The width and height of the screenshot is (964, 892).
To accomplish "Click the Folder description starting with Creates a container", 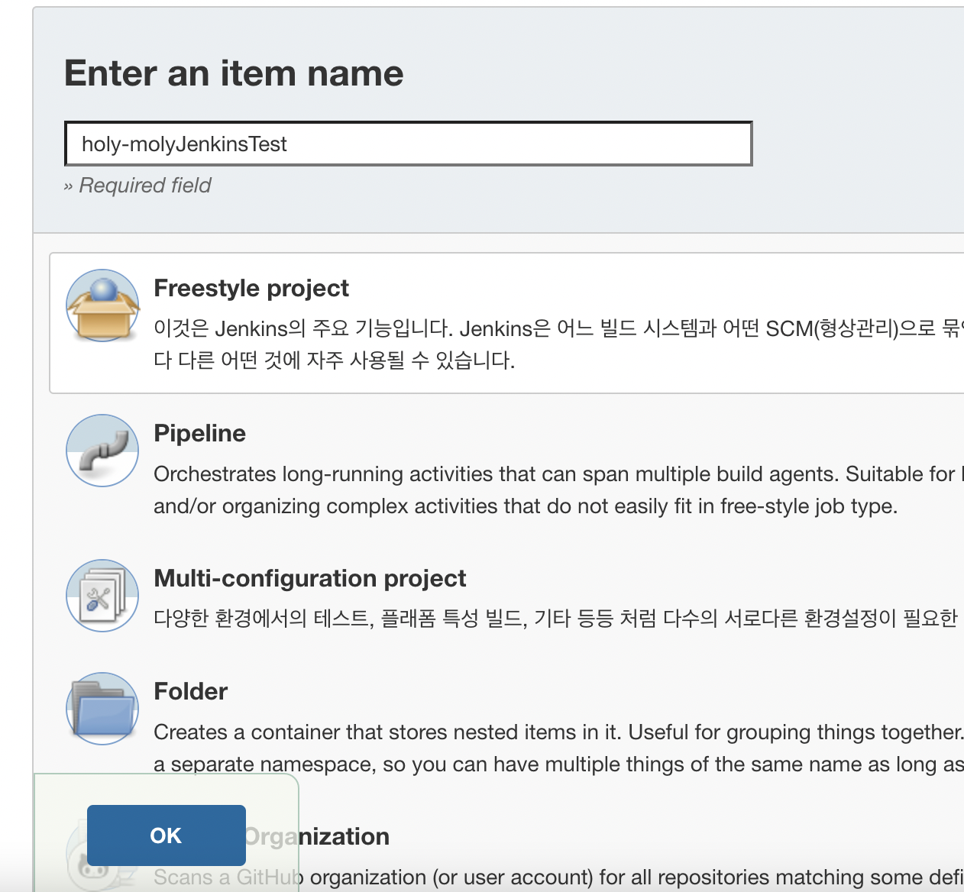I will coord(558,748).
